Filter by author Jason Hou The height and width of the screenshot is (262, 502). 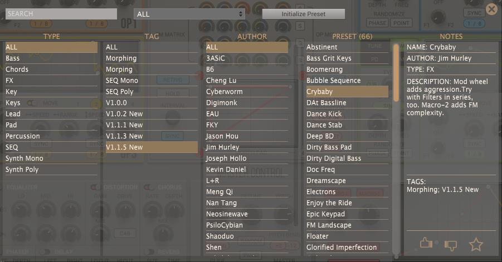point(247,136)
